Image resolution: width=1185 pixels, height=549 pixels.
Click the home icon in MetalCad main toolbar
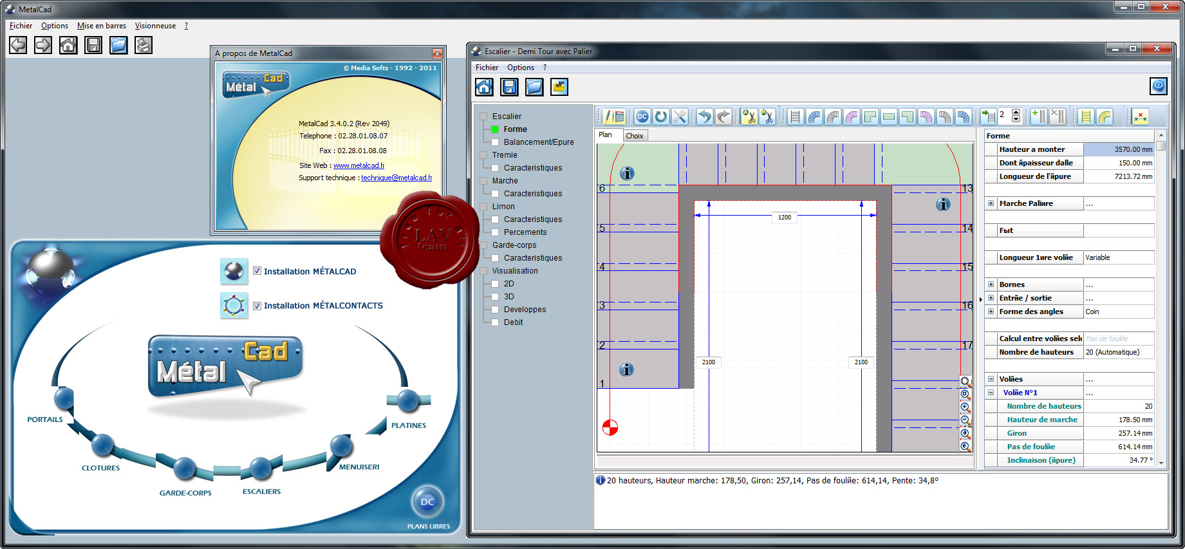68,45
